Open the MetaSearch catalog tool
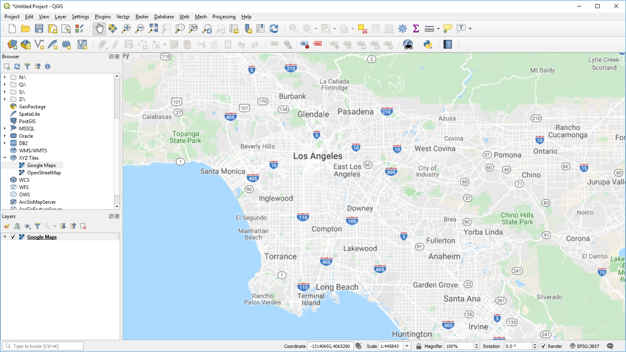 tap(408, 44)
